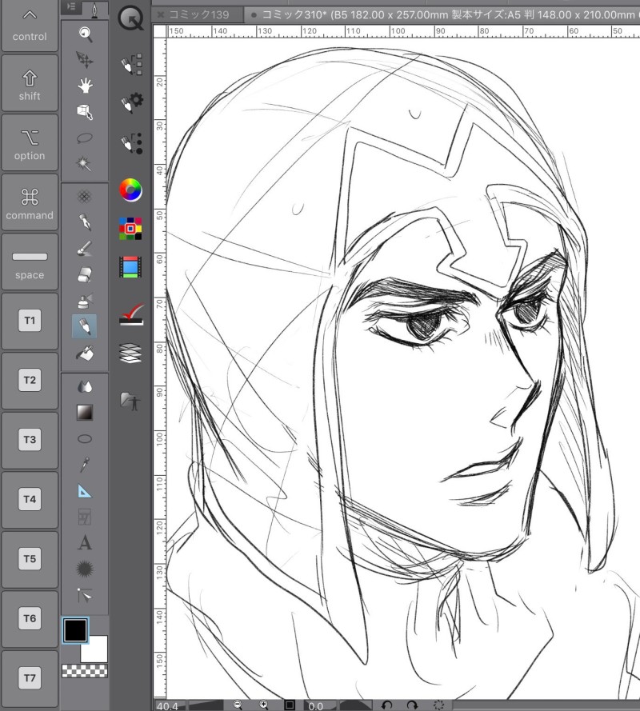This screenshot has width=640, height=711.
Task: Select the Gradient tool
Action: pos(85,413)
